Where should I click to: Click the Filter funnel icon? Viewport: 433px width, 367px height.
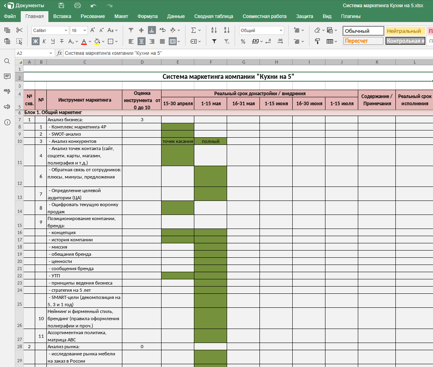[x=214, y=41]
